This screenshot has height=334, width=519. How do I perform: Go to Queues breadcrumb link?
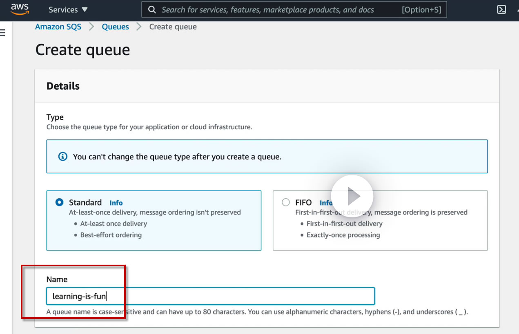click(115, 27)
